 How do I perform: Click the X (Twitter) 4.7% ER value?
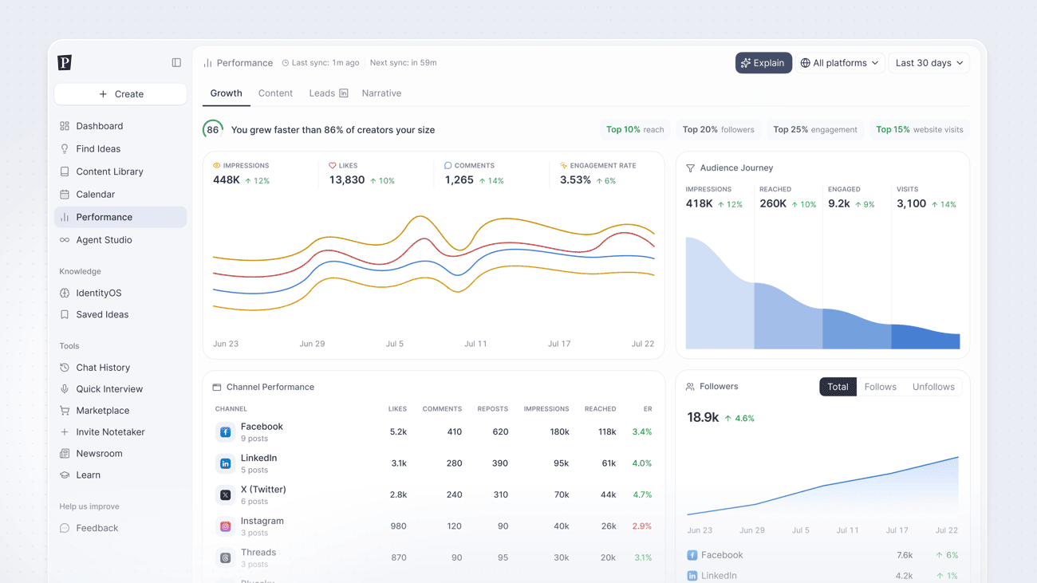point(642,495)
